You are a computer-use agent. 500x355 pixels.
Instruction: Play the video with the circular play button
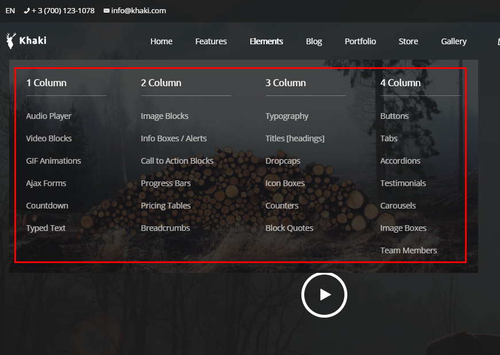click(324, 295)
